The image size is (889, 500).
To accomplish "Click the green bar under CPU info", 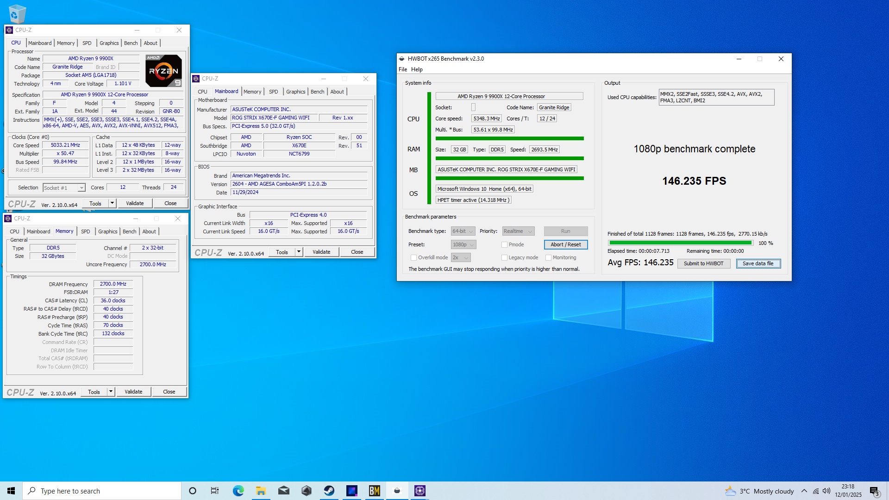I will click(510, 138).
